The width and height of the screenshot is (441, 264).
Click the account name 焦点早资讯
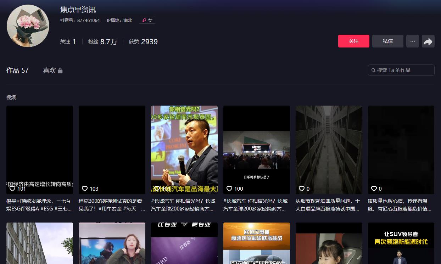78,10
